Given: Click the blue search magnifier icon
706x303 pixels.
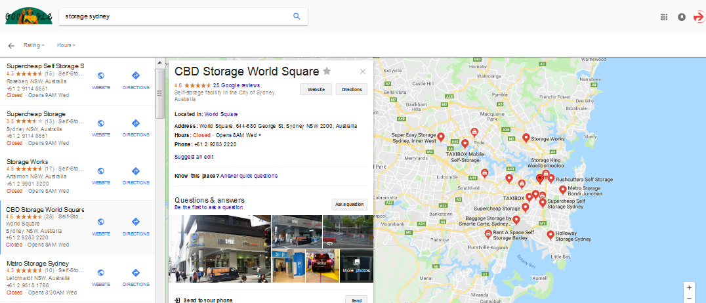Looking at the screenshot, I should coord(297,16).
